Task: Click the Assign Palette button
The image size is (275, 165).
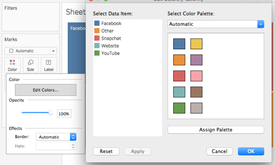Action: (216, 130)
